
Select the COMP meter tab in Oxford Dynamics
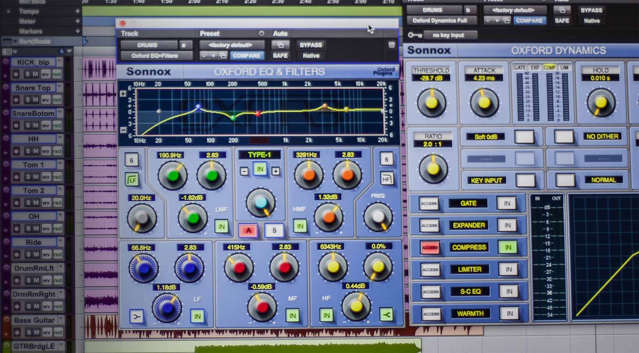[549, 67]
